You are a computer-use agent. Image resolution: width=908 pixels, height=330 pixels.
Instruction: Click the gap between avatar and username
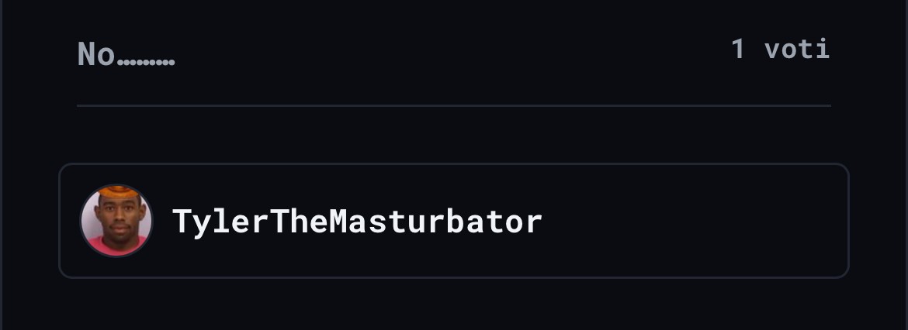(163, 221)
